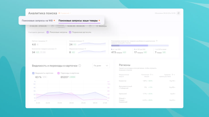This screenshot has height=117, width=209.
Task: Click info icon in Среднее время доставки header
Action: (173, 75)
